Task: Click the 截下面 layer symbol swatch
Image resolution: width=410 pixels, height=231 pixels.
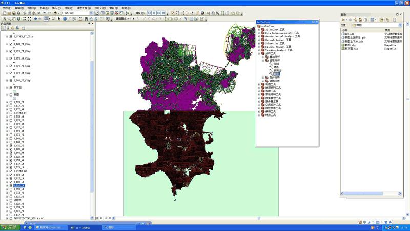Action: [x=14, y=91]
